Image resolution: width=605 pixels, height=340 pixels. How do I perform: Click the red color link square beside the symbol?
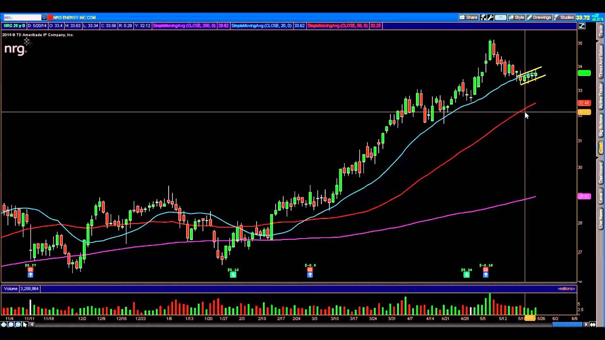pos(50,17)
